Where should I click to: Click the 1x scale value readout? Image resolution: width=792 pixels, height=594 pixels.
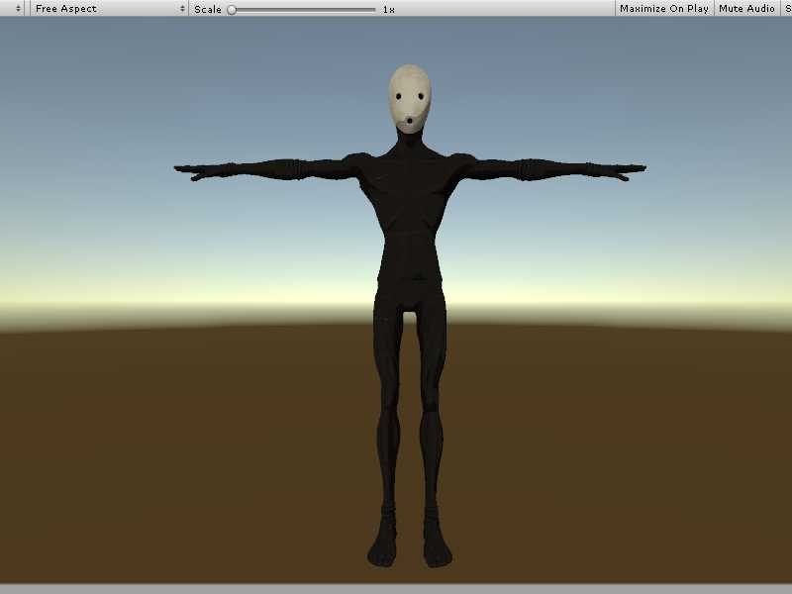click(x=388, y=9)
